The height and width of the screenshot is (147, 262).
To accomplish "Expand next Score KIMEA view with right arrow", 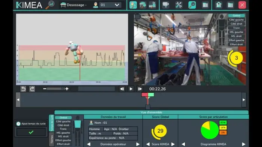I will 173,144.
